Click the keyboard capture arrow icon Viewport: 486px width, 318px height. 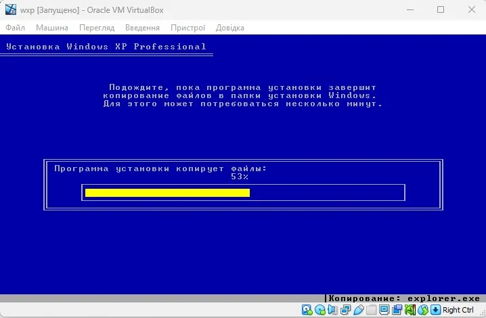pyautogui.click(x=435, y=310)
